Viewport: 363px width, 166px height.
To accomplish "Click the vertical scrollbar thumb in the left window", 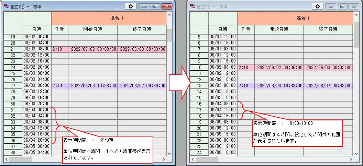I will pyautogui.click(x=169, y=35).
